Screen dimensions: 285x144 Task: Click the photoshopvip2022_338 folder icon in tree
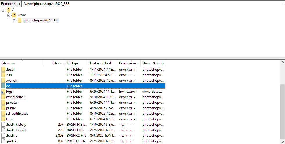click(20, 20)
